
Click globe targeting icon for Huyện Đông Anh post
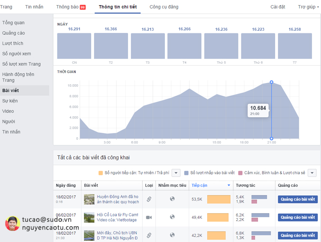(172, 199)
